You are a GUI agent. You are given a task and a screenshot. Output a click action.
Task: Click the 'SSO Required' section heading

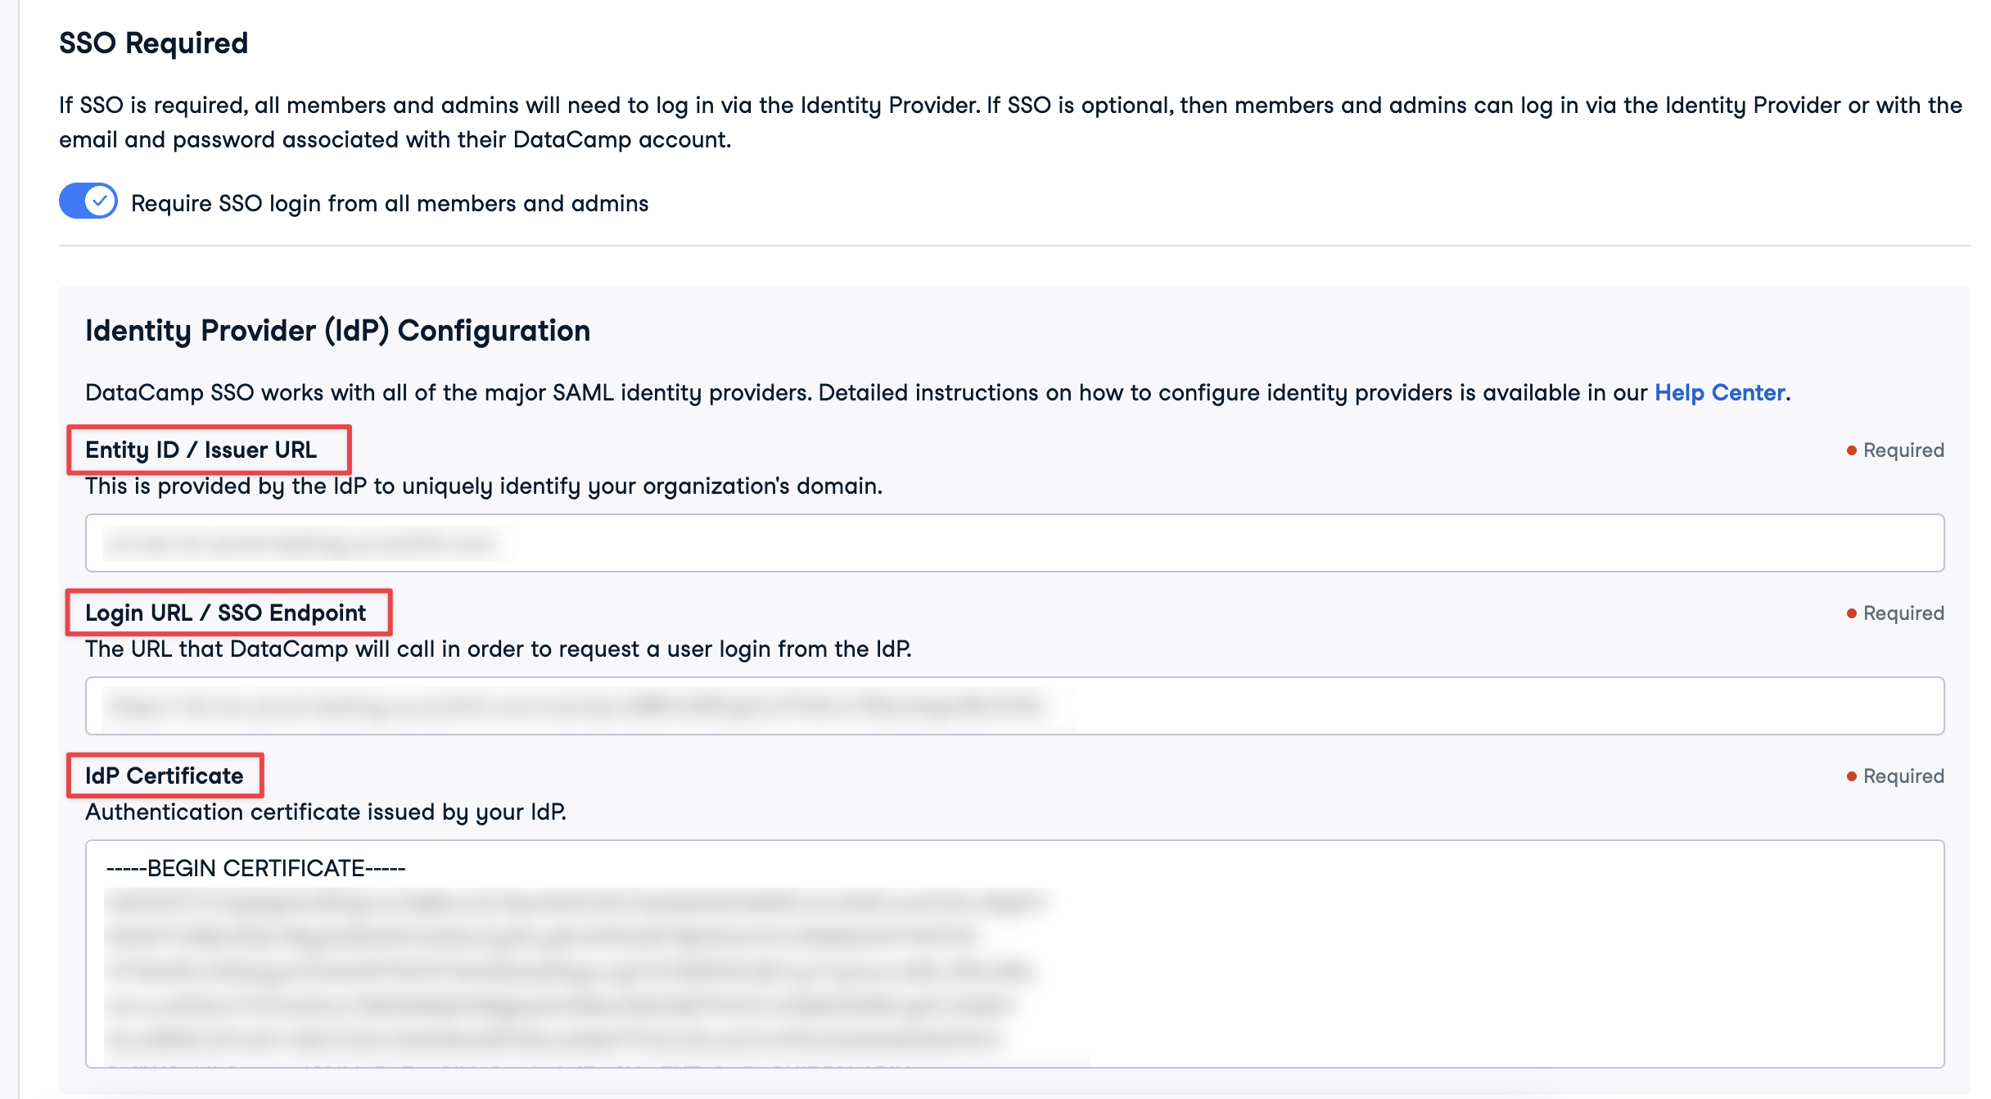[x=154, y=43]
